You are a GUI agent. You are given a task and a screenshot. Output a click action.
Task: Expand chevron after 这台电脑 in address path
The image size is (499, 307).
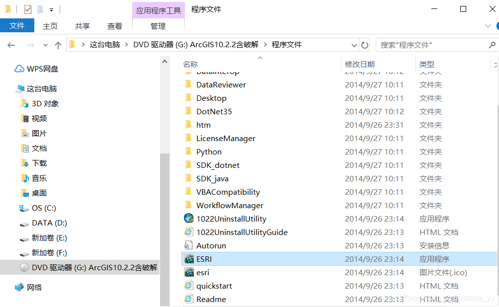tap(126, 45)
